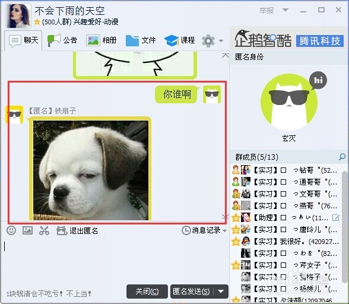Select the scissors screenshot tool
Screen dimensions: 349x304
44,230
